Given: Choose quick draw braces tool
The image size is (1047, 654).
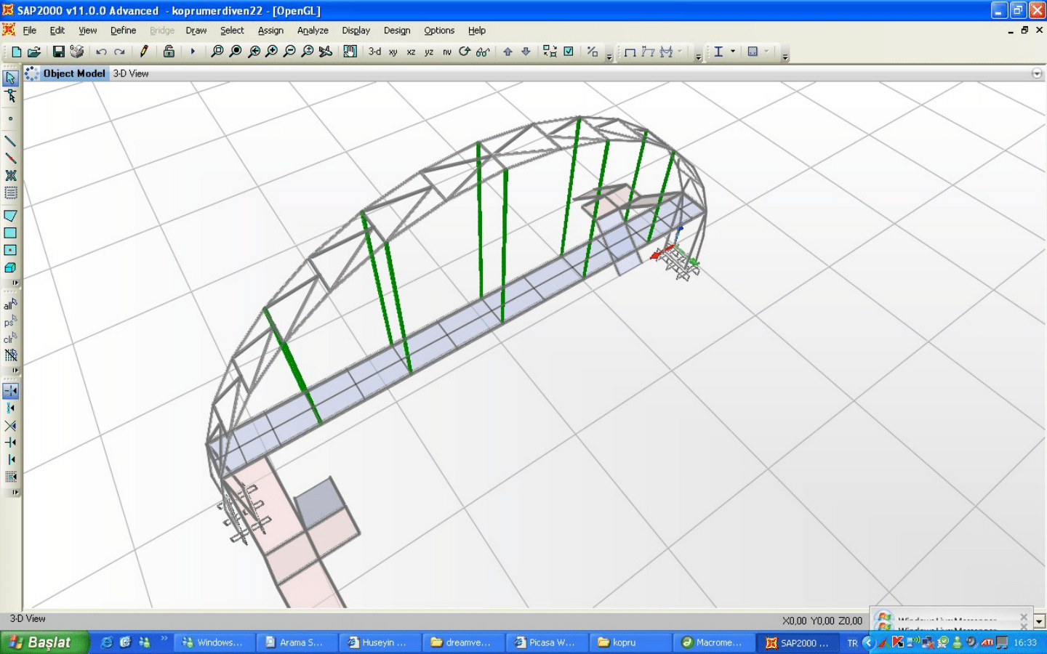Looking at the screenshot, I should coord(10,176).
